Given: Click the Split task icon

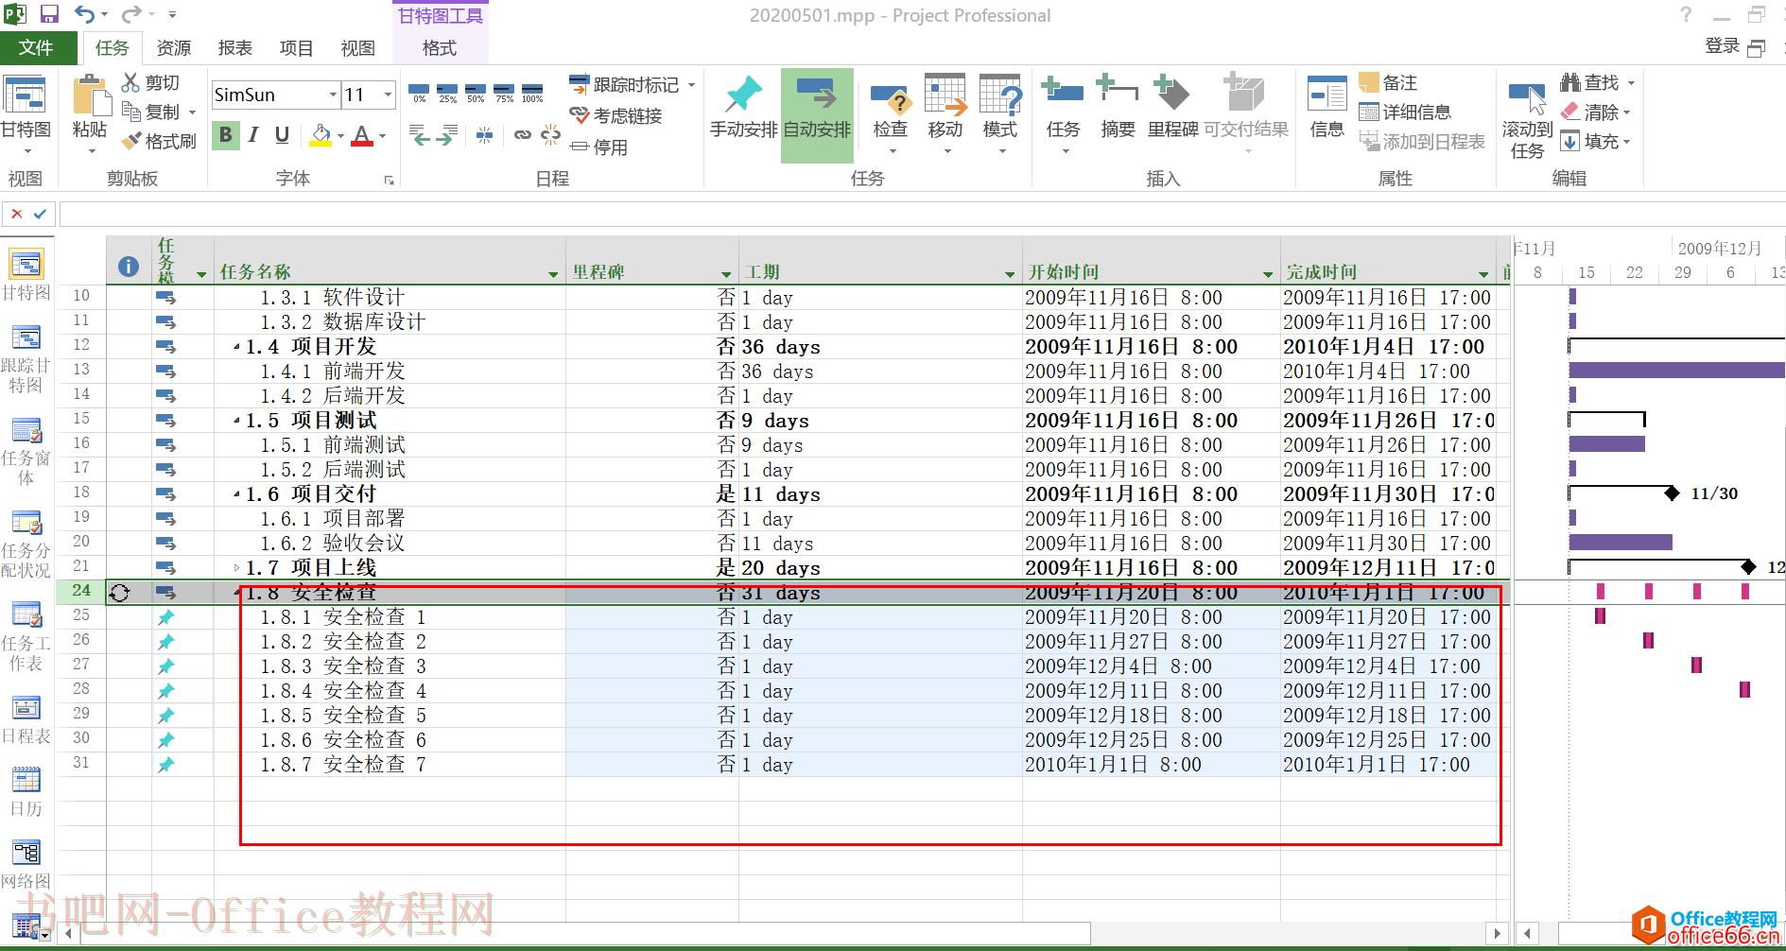Looking at the screenshot, I should coord(484,135).
